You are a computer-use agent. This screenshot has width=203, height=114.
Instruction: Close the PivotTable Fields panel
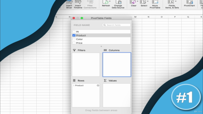(x=74, y=18)
